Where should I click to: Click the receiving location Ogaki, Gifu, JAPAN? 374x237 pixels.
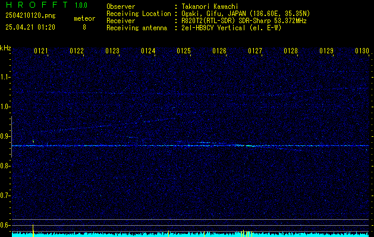(x=246, y=14)
